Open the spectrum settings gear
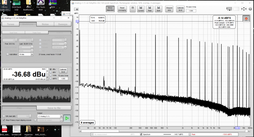The width and height of the screenshot is (254, 137). point(250,9)
